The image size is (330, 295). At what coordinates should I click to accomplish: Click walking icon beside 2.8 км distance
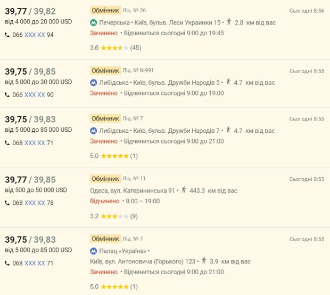(229, 22)
